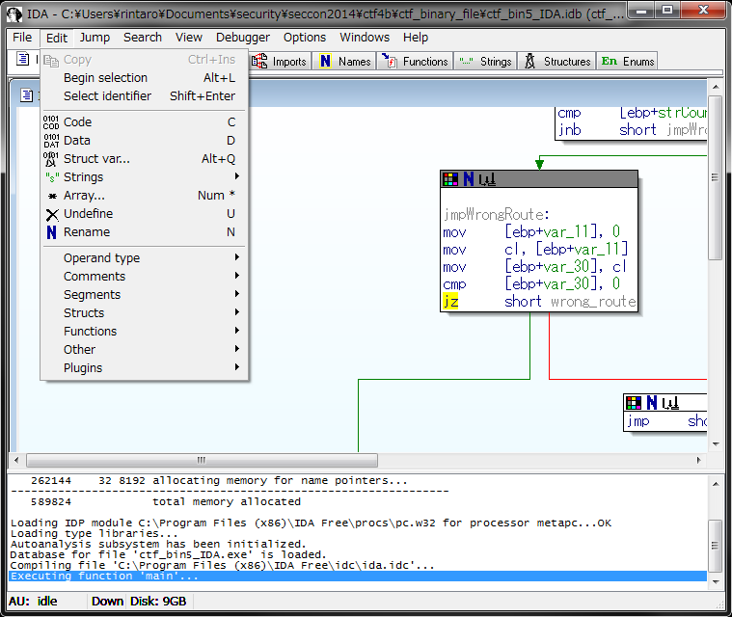This screenshot has width=732, height=617.
Task: Expand the Segments submenu
Action: (145, 294)
